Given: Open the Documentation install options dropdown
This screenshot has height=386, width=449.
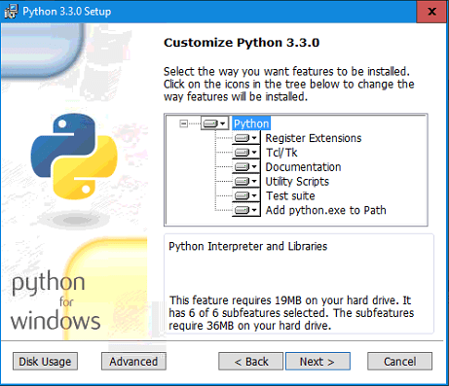Looking at the screenshot, I should pos(246,167).
